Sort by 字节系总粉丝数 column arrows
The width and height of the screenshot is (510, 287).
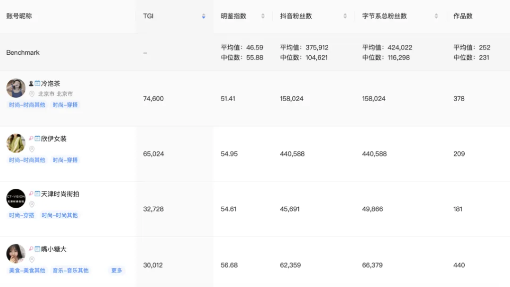(436, 16)
